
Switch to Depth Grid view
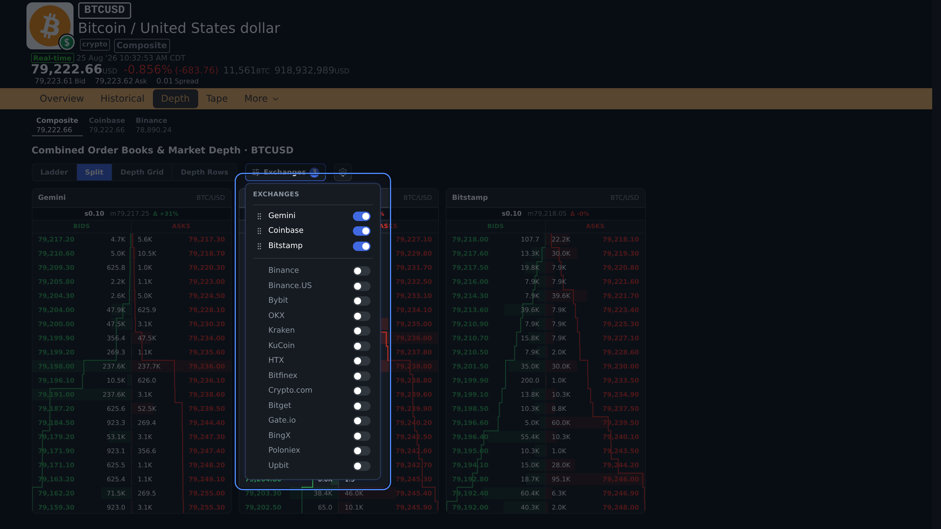tap(142, 172)
